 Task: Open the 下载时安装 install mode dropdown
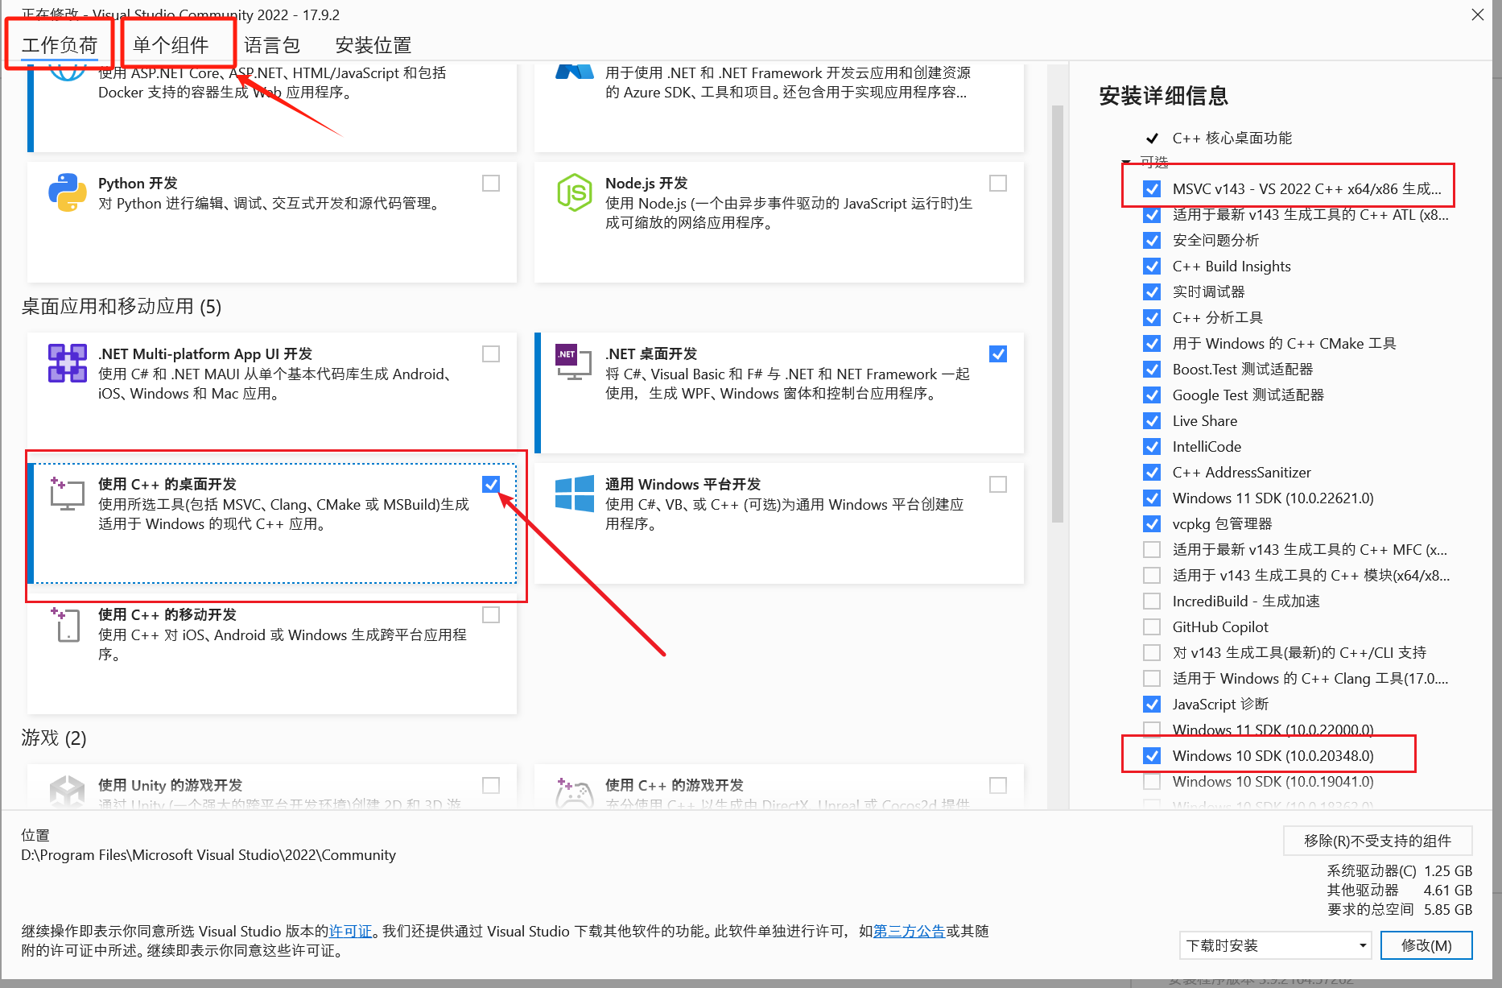coord(1276,945)
